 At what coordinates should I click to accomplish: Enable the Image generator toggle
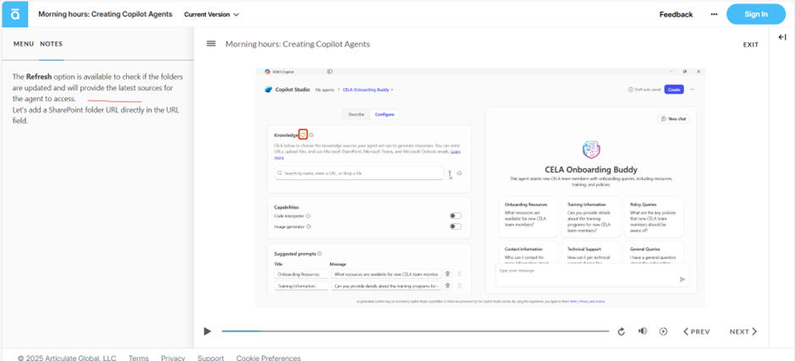click(x=456, y=227)
